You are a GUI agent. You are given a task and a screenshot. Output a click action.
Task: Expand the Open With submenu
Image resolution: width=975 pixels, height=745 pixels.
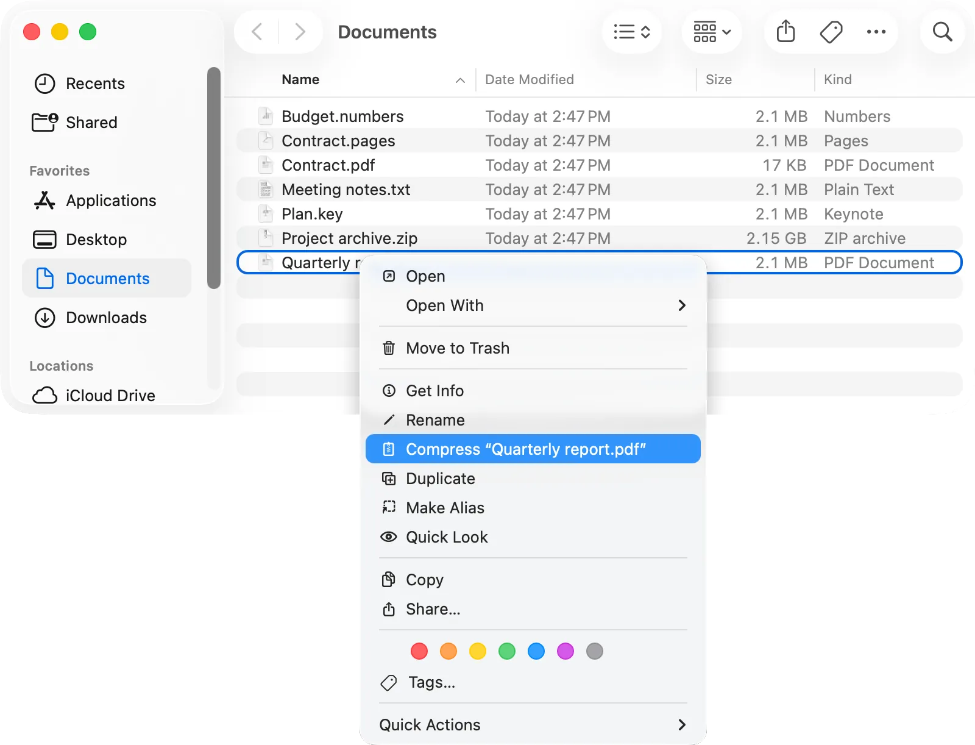click(x=533, y=305)
